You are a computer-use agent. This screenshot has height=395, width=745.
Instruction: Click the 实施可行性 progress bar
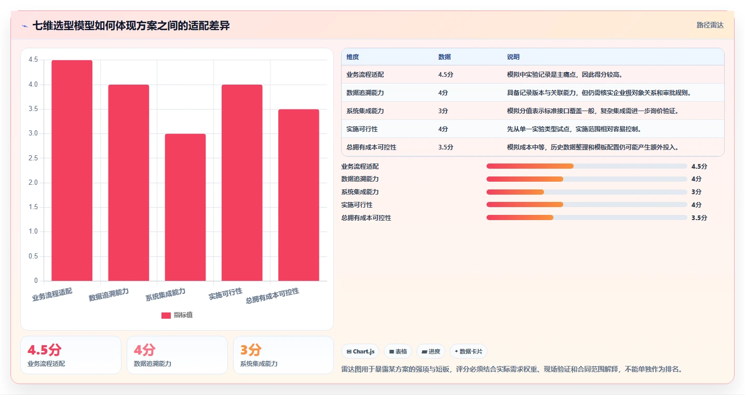pyautogui.click(x=587, y=205)
